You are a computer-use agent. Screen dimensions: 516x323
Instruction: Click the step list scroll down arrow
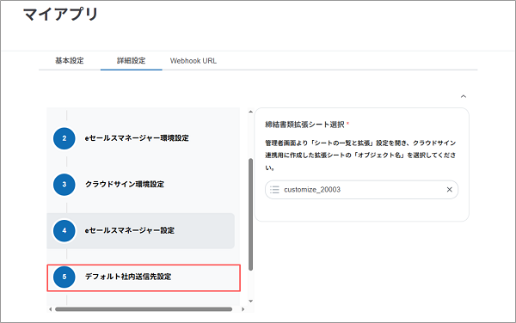pos(251,301)
